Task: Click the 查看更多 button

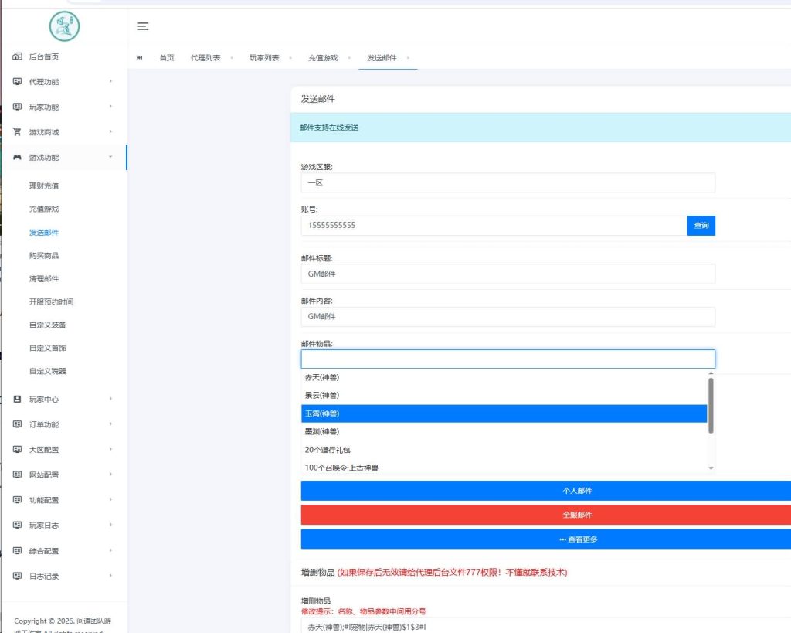Action: tap(546, 539)
